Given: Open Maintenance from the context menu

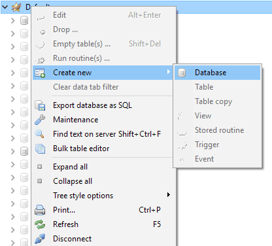Looking at the screenshot, I should tap(103, 120).
